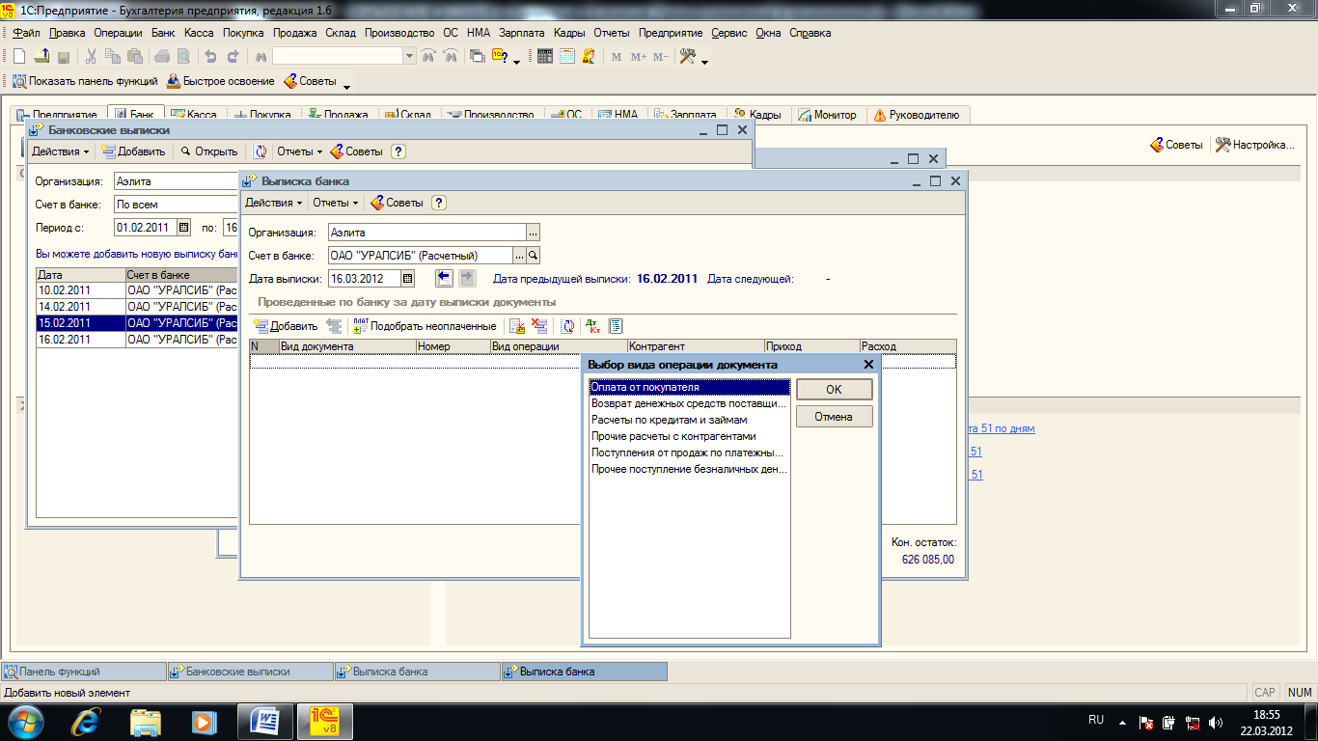Switch to the Касса tab
The height and width of the screenshot is (741, 1318).
193,115
